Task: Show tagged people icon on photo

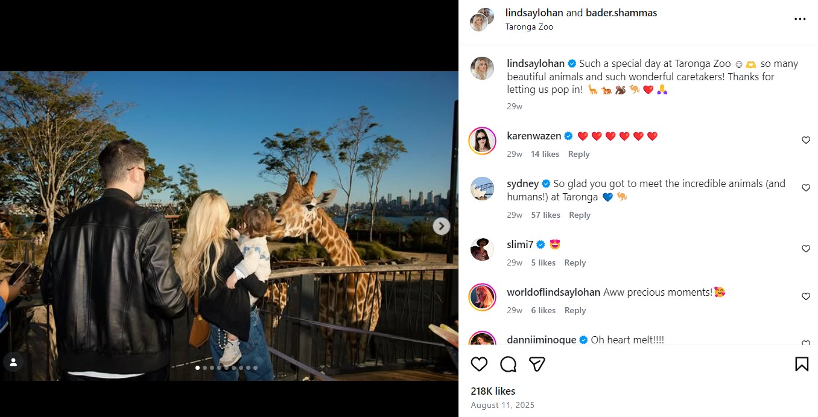Action: coord(13,362)
